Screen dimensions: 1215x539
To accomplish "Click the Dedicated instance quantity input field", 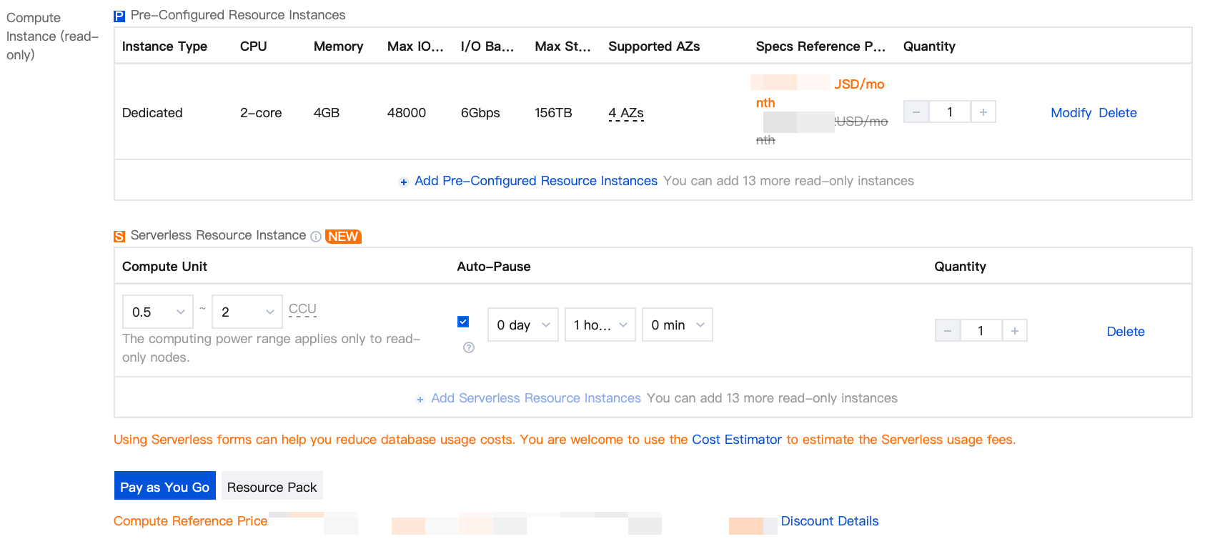I will point(950,112).
